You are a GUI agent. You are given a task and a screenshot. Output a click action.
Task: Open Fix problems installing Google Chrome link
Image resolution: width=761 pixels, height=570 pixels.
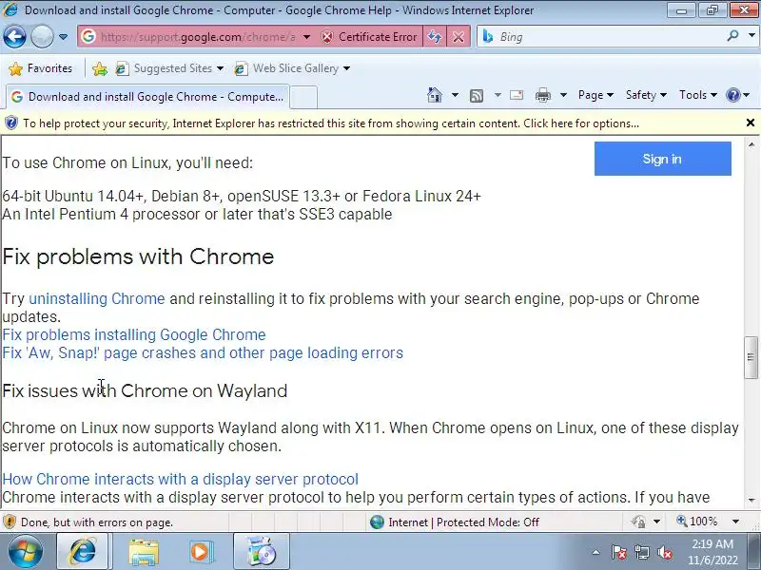point(134,335)
